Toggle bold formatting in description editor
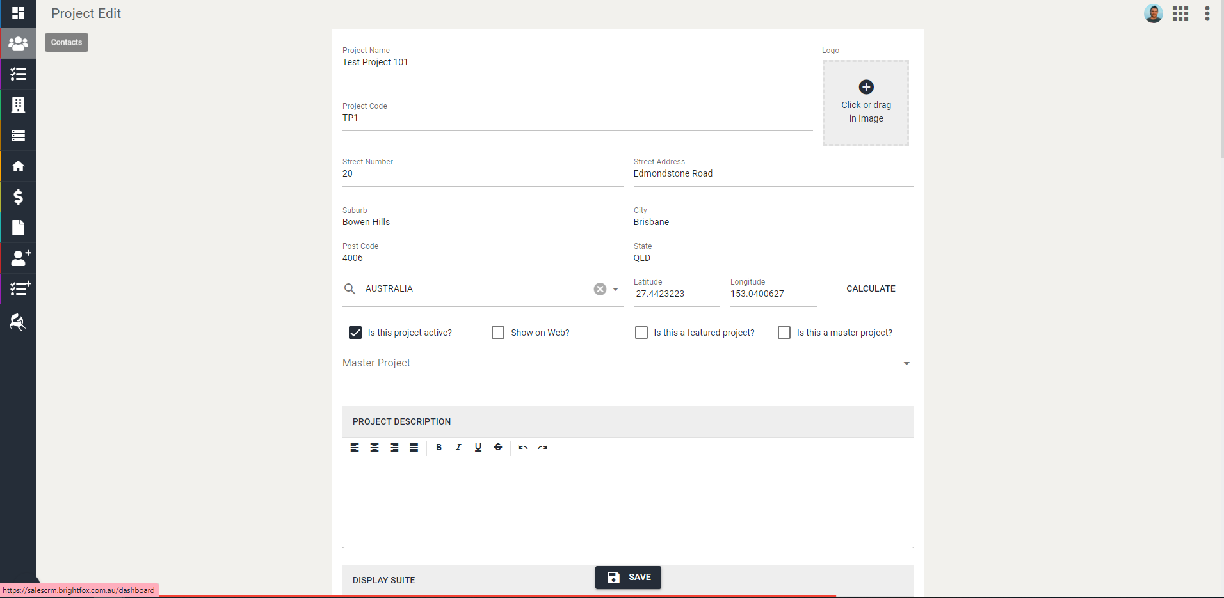Image resolution: width=1224 pixels, height=598 pixels. click(x=439, y=447)
